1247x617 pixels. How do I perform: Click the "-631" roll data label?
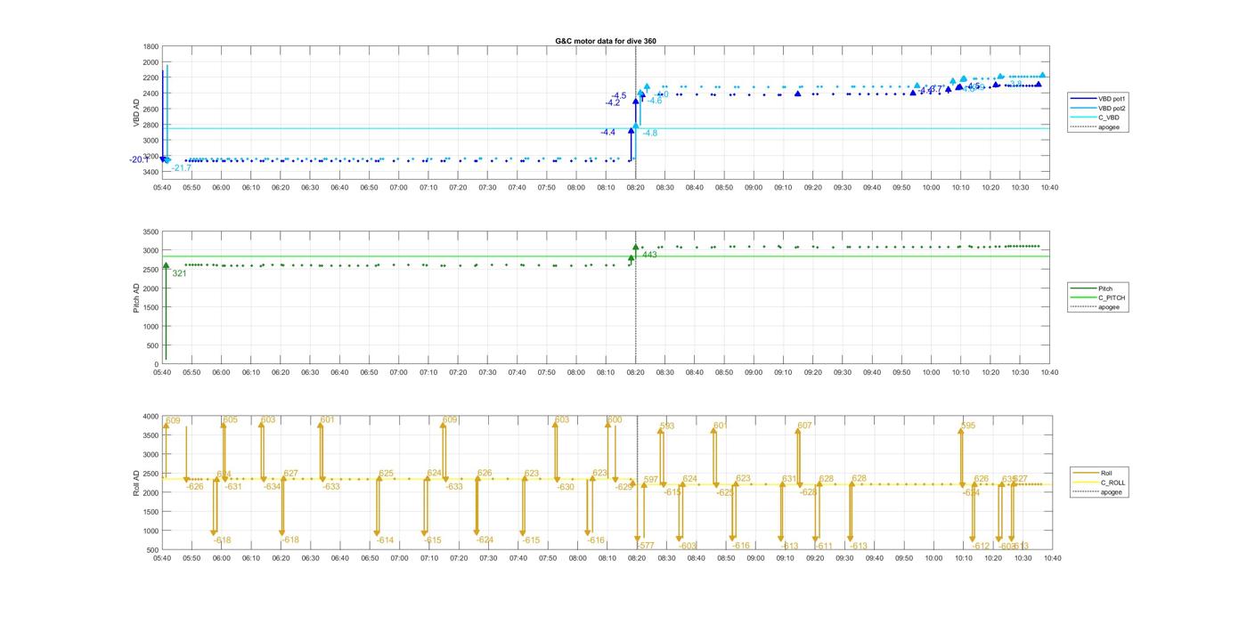[x=233, y=487]
